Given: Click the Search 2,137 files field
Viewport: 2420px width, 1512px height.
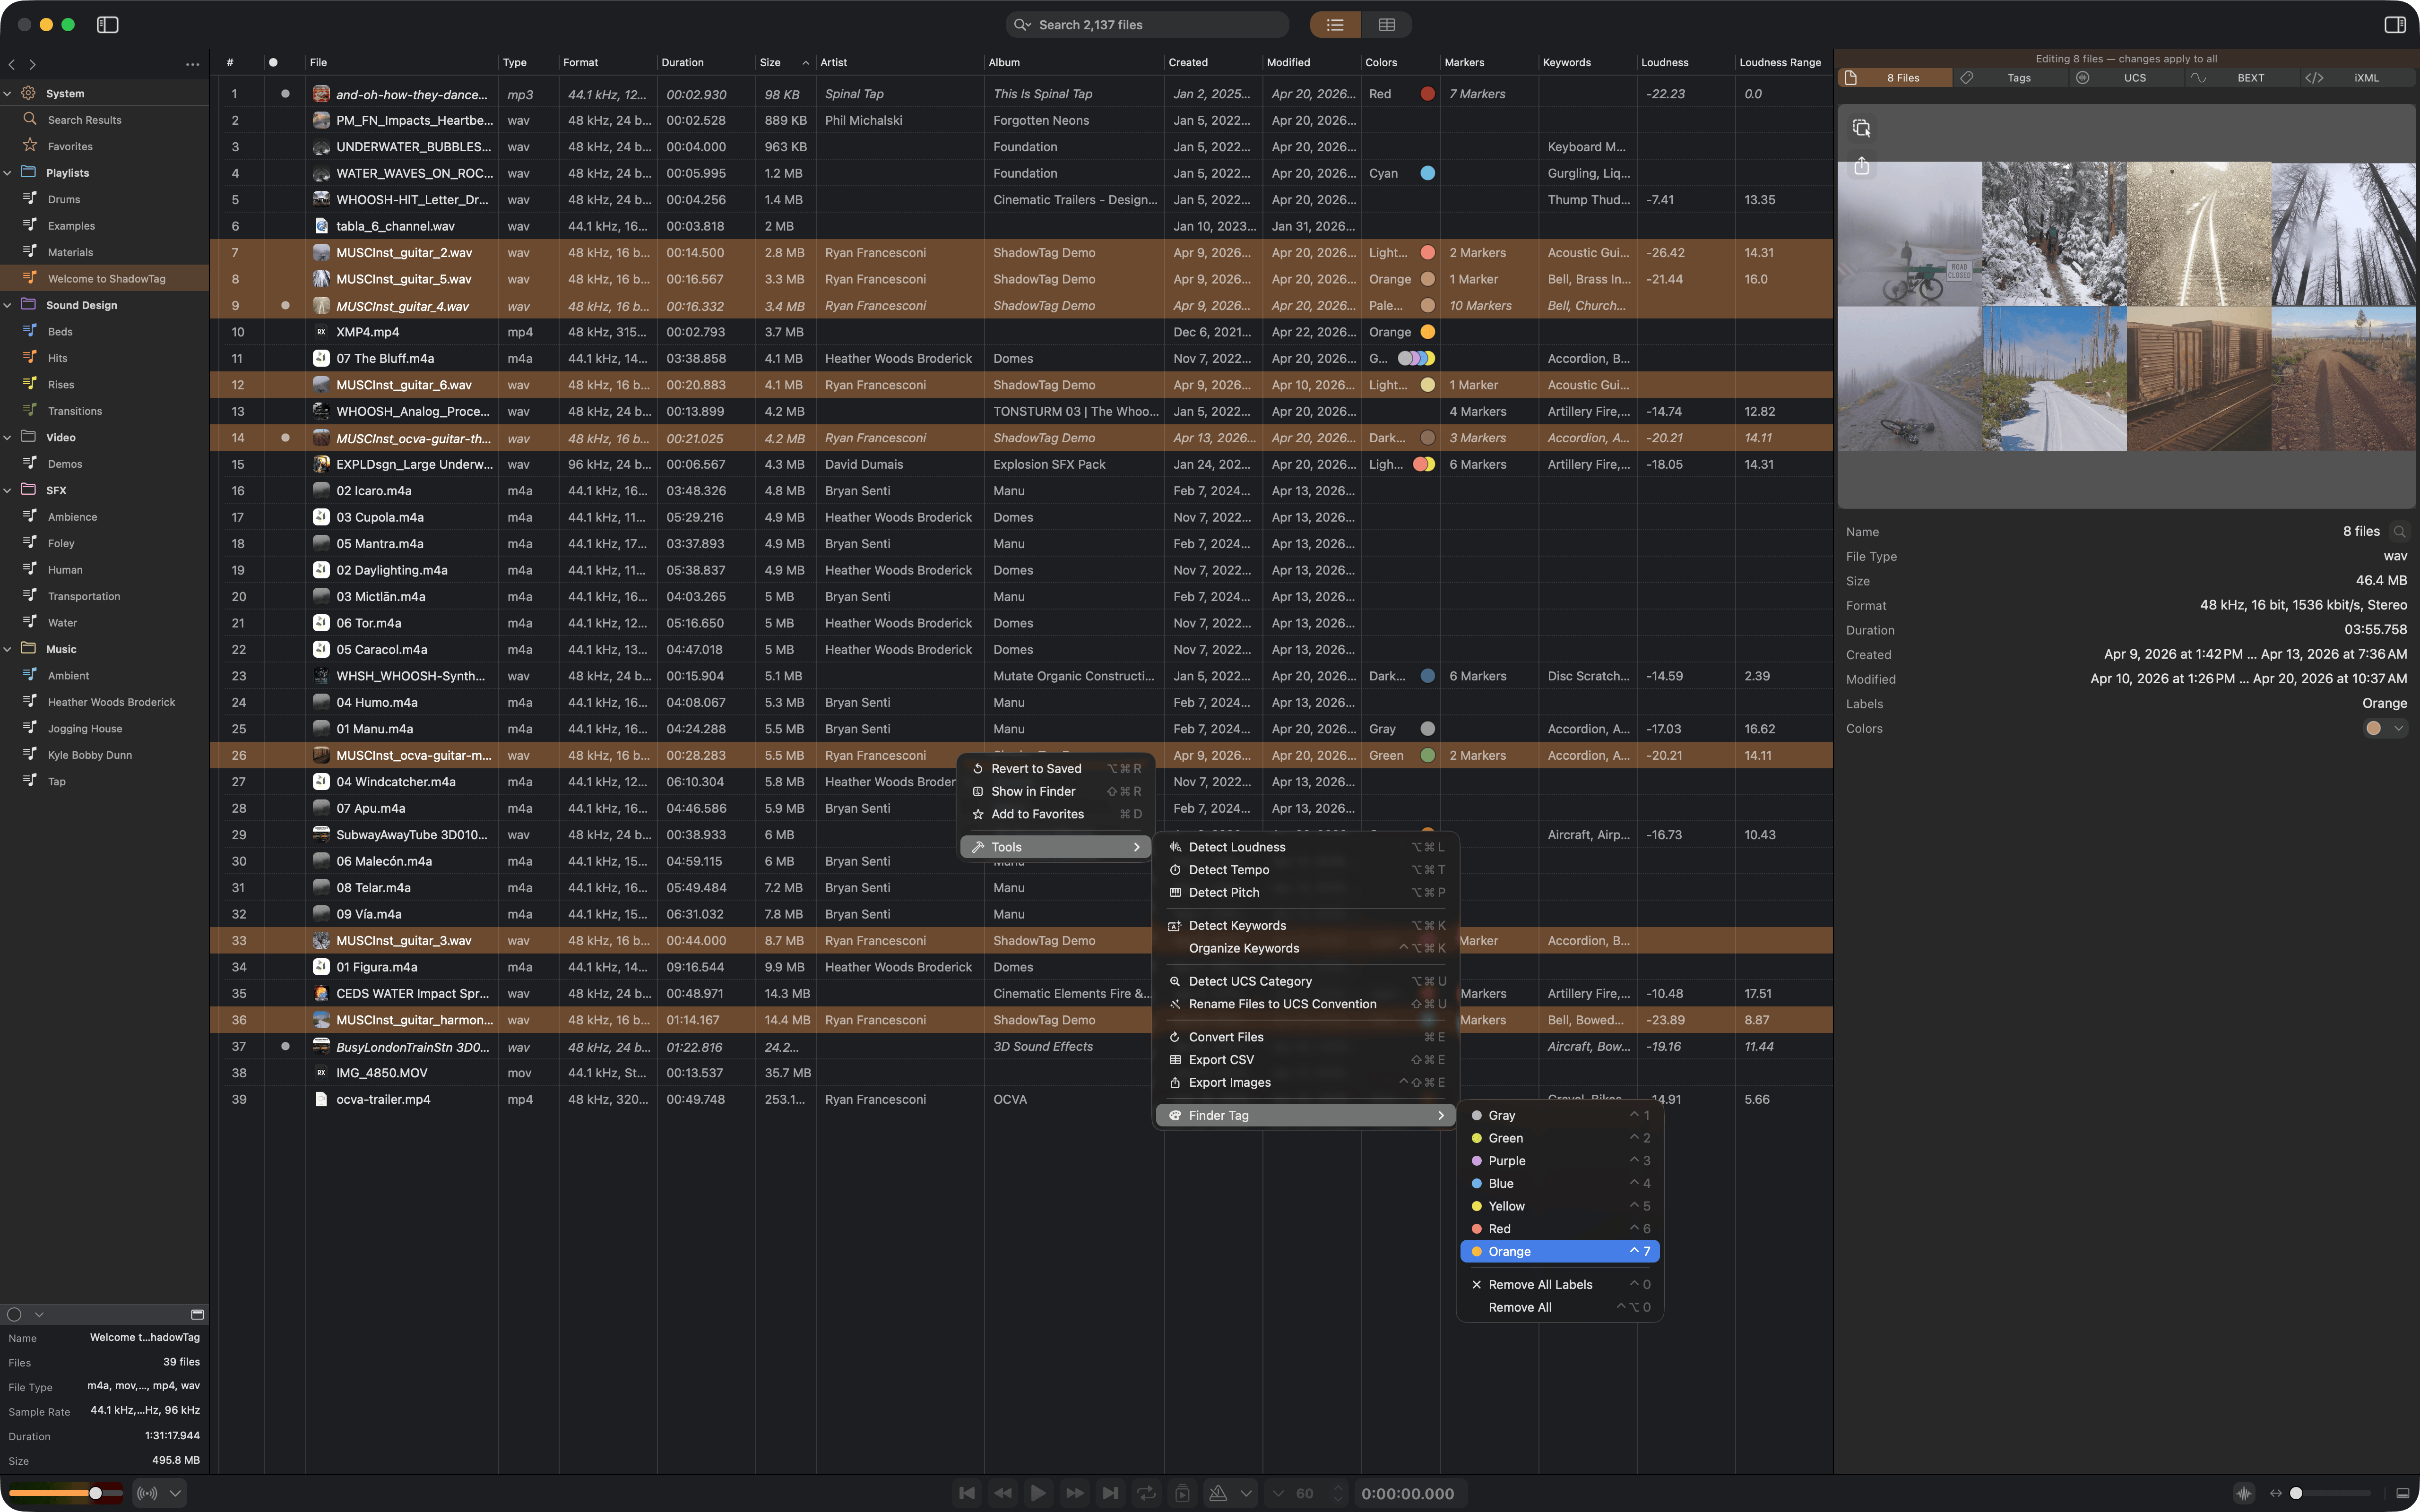Looking at the screenshot, I should pos(1147,25).
